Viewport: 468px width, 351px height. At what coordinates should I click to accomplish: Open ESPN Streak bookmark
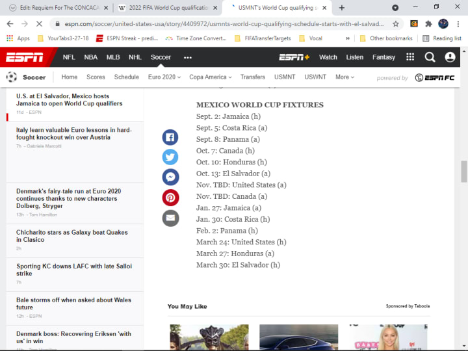pyautogui.click(x=127, y=38)
